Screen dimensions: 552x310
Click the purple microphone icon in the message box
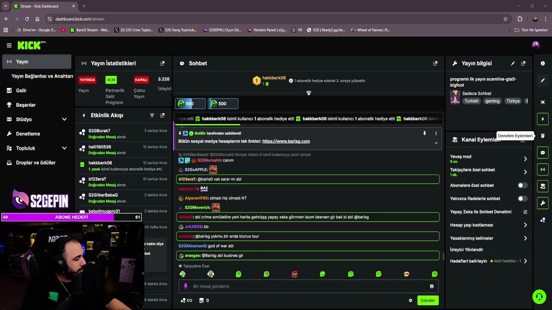[186, 286]
